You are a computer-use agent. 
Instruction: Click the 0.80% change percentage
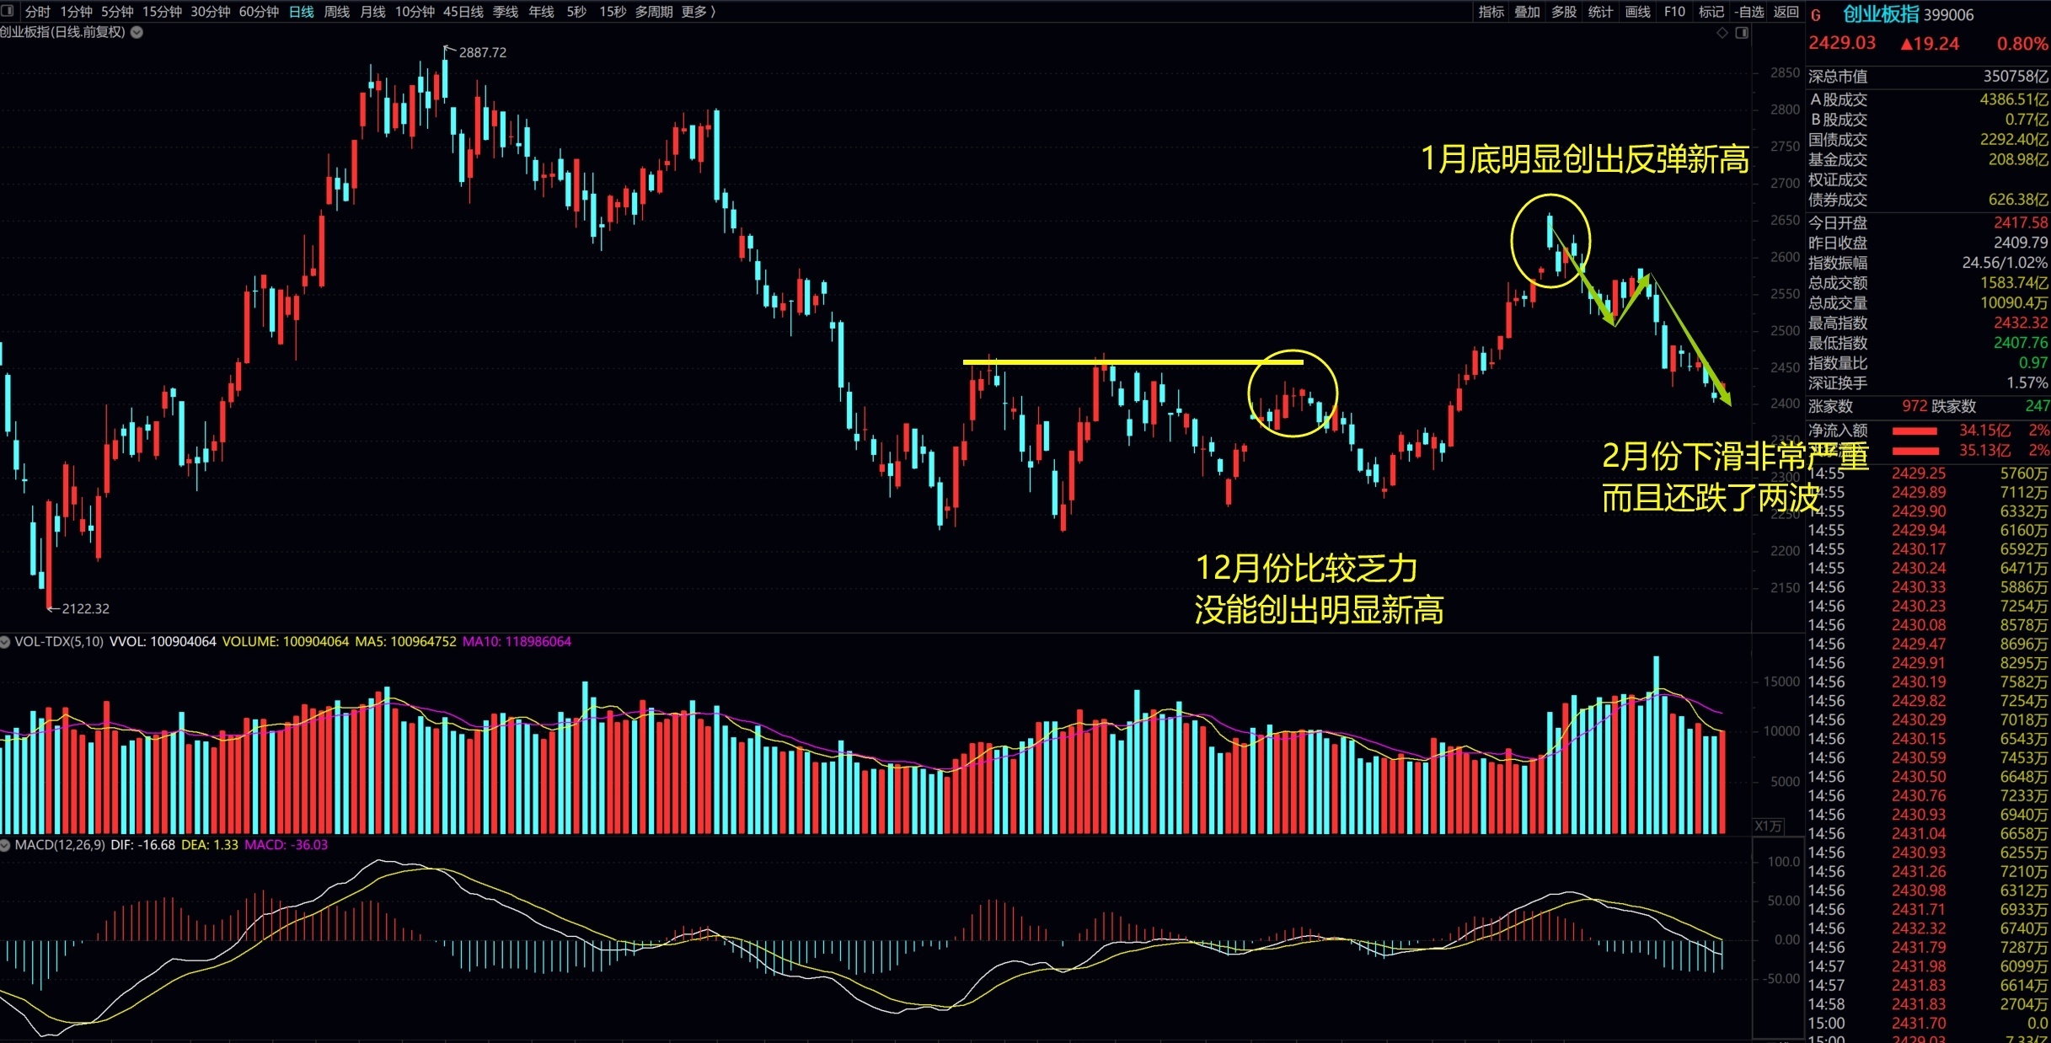[x=2022, y=44]
